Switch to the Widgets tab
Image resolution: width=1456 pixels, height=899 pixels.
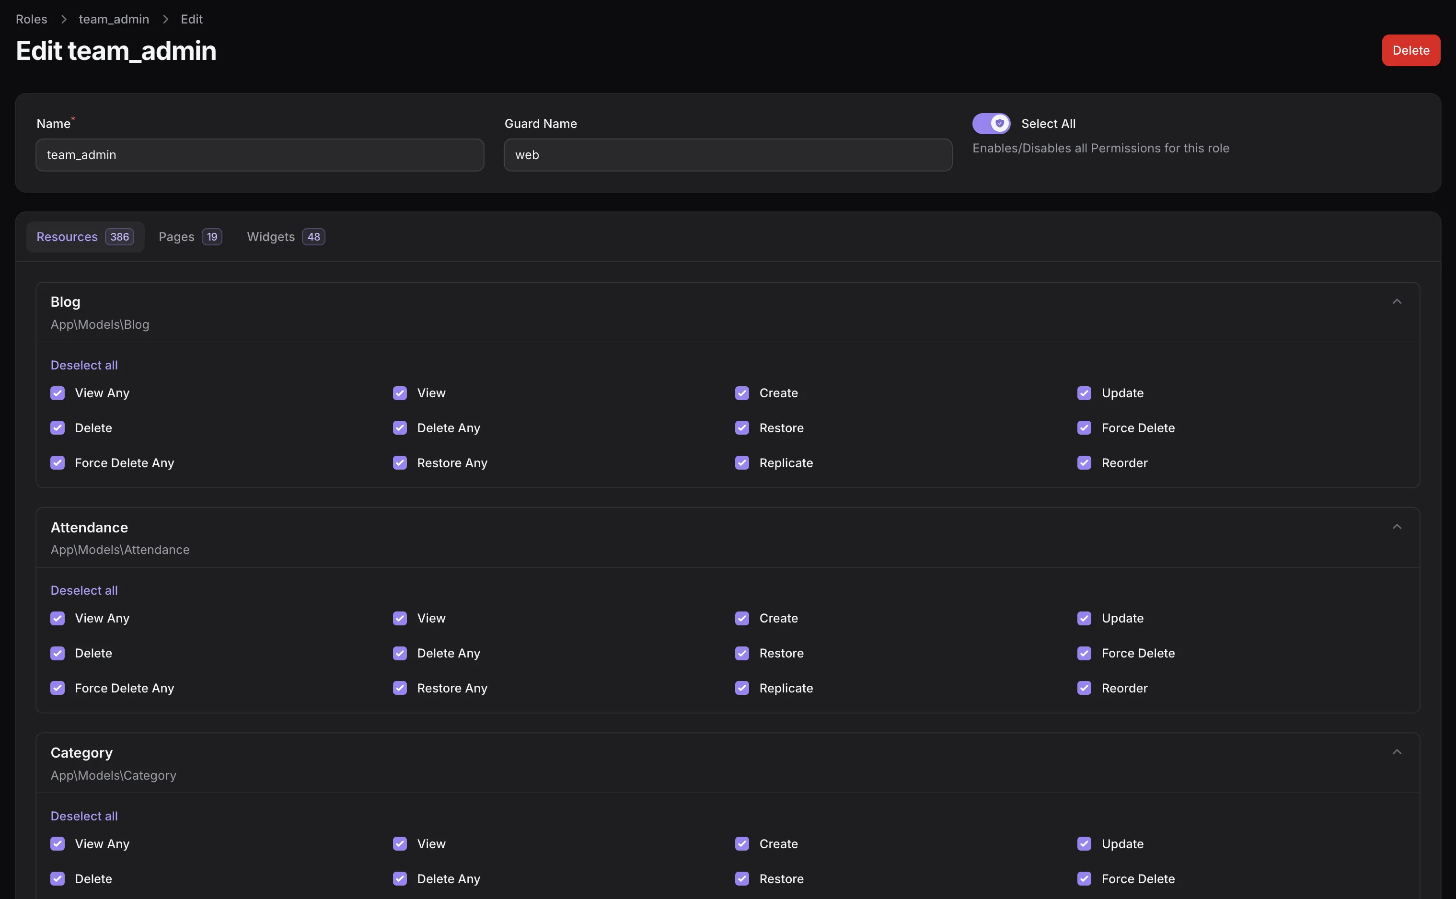point(286,237)
